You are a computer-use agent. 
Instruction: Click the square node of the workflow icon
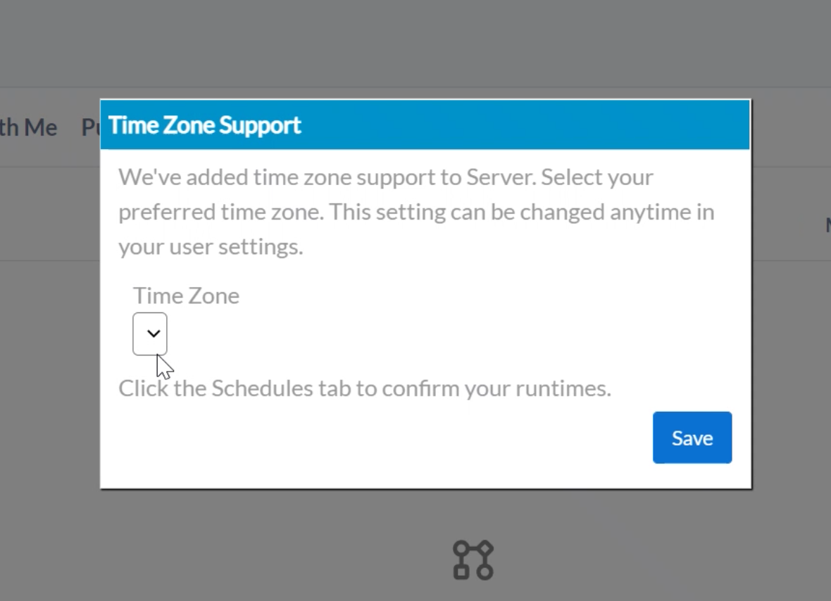click(461, 571)
